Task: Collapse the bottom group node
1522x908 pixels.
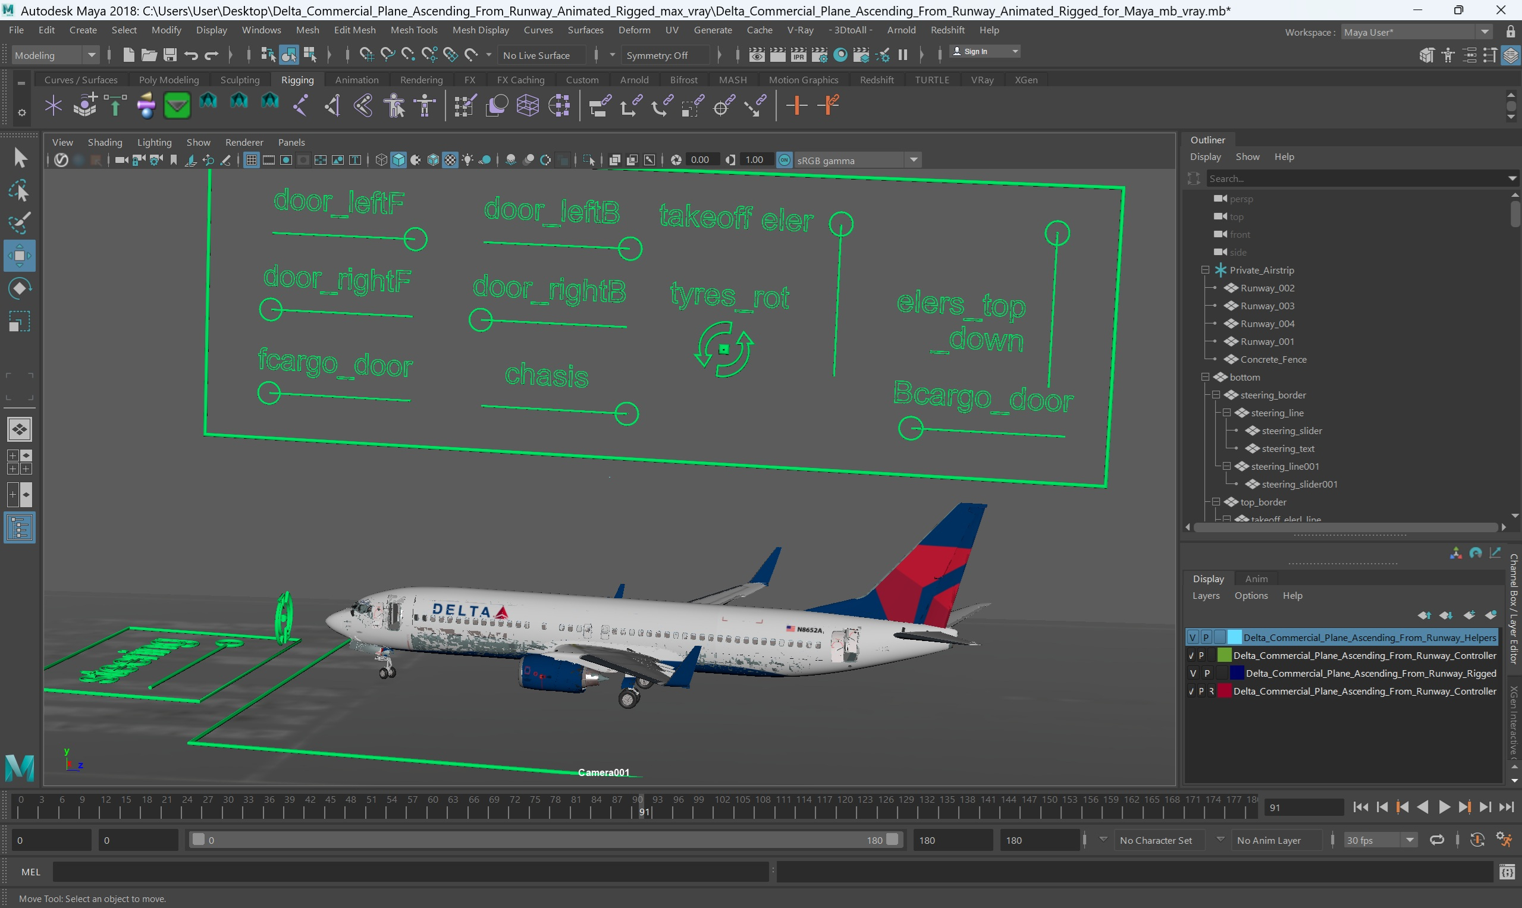Action: [1205, 377]
